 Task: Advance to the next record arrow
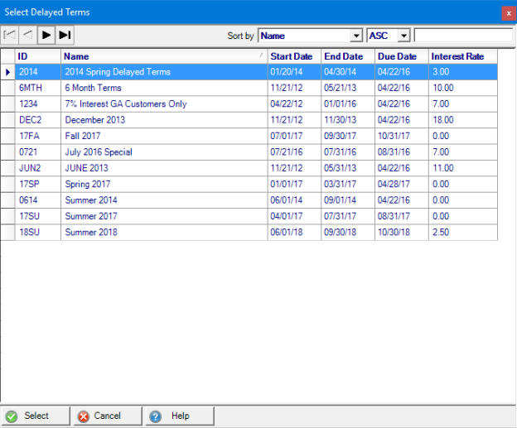coord(46,35)
